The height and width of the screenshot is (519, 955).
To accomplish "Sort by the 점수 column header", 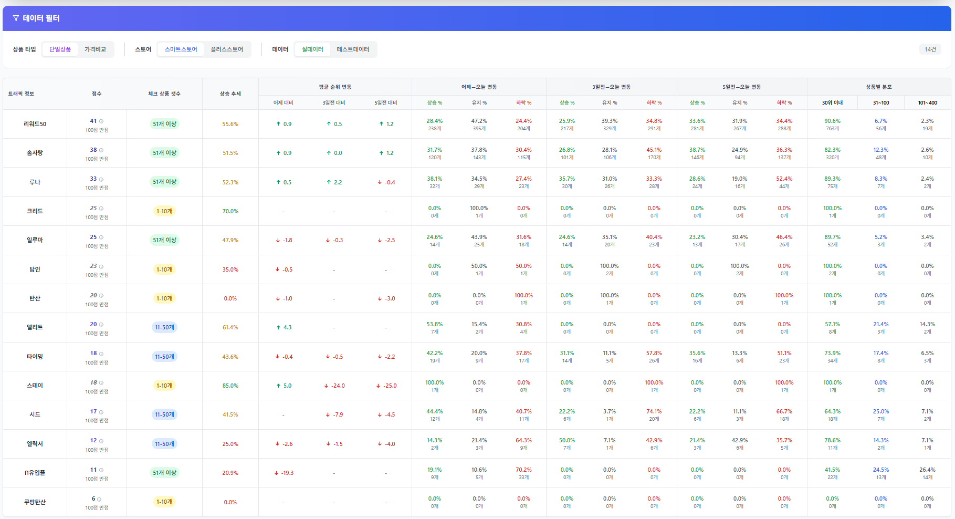I will pyautogui.click(x=97, y=94).
